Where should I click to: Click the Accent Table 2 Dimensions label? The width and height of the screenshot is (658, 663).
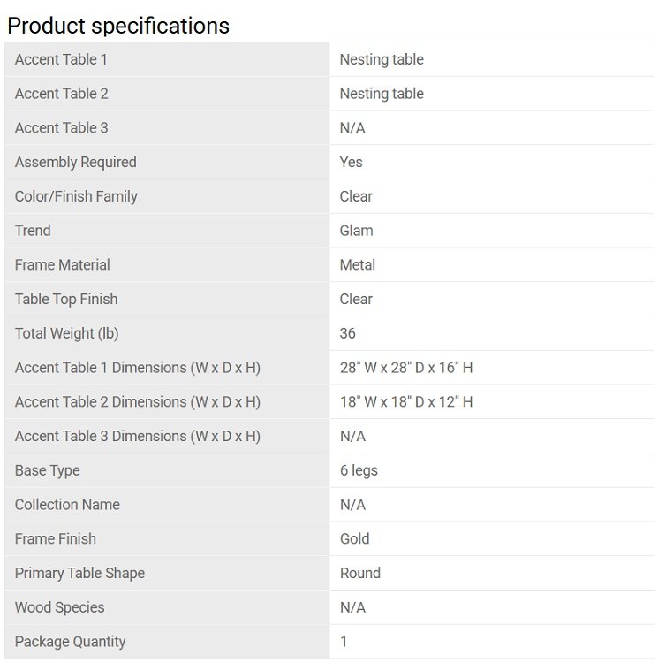[138, 401]
